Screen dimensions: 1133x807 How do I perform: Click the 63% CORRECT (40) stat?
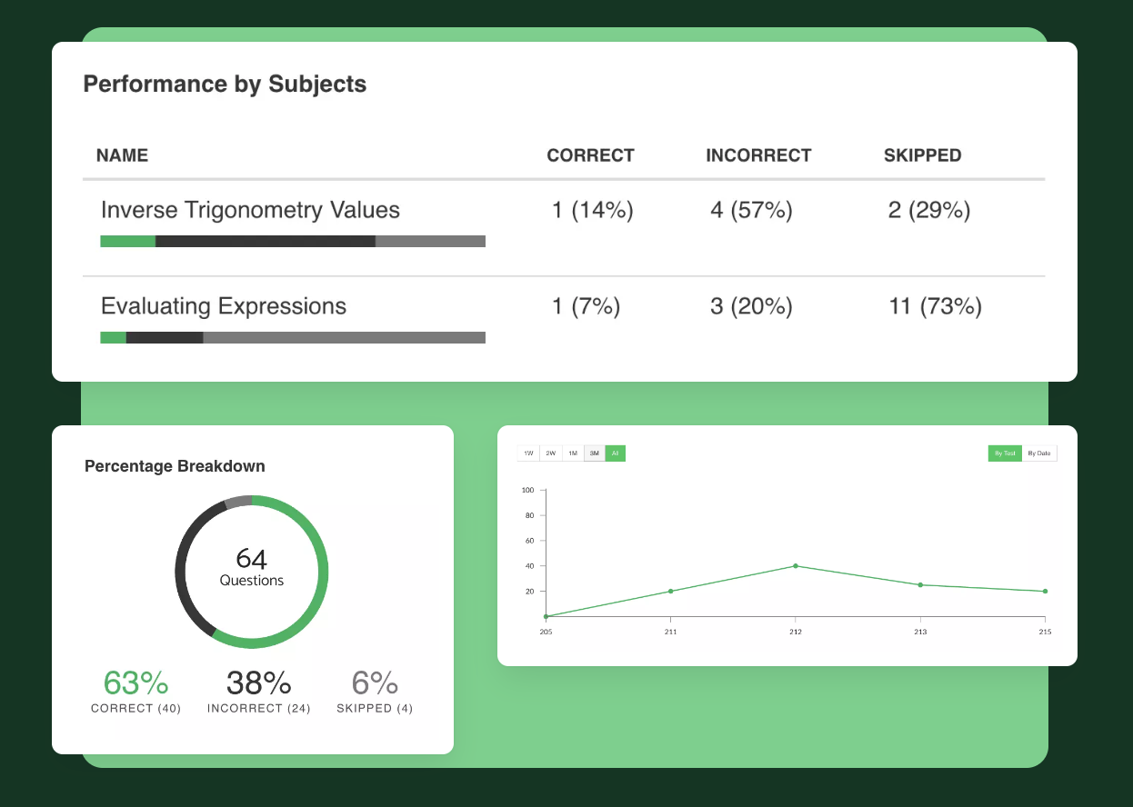[136, 691]
